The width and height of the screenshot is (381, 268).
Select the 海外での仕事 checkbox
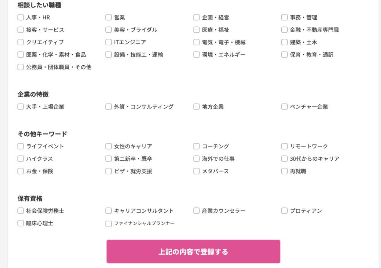(196, 159)
